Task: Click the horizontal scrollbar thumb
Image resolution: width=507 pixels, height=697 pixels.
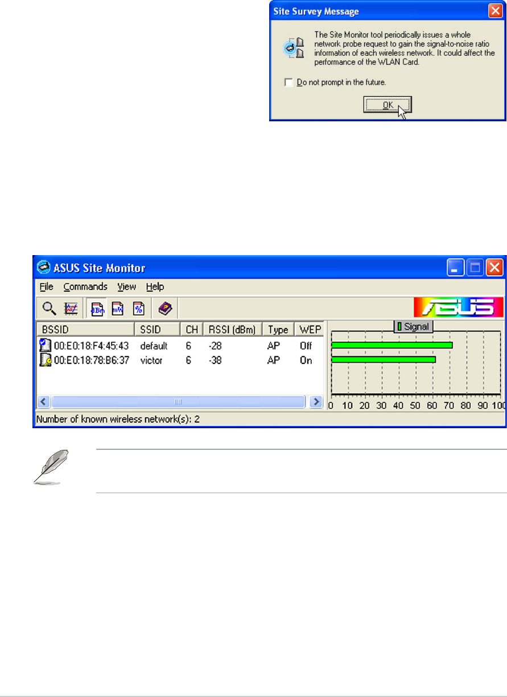Action: point(178,401)
